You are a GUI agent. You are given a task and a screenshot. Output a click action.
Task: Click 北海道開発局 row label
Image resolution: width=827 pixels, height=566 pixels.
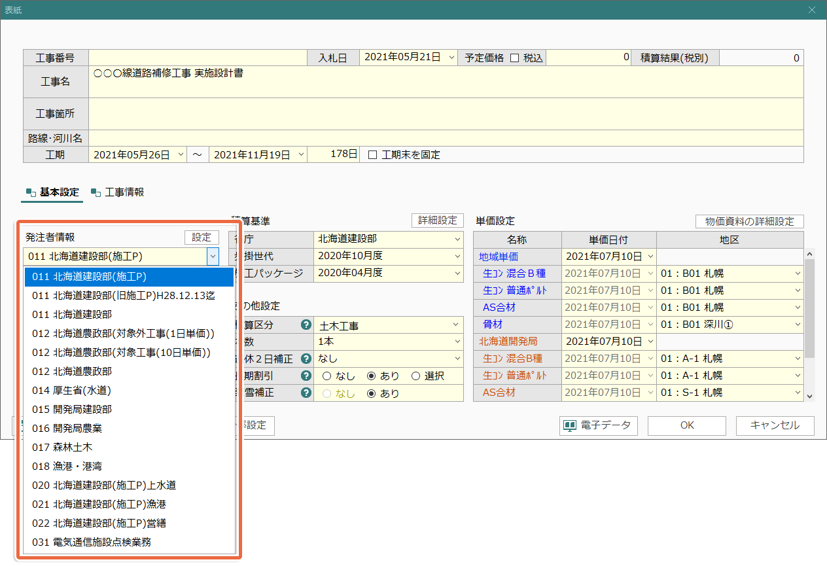pos(517,342)
